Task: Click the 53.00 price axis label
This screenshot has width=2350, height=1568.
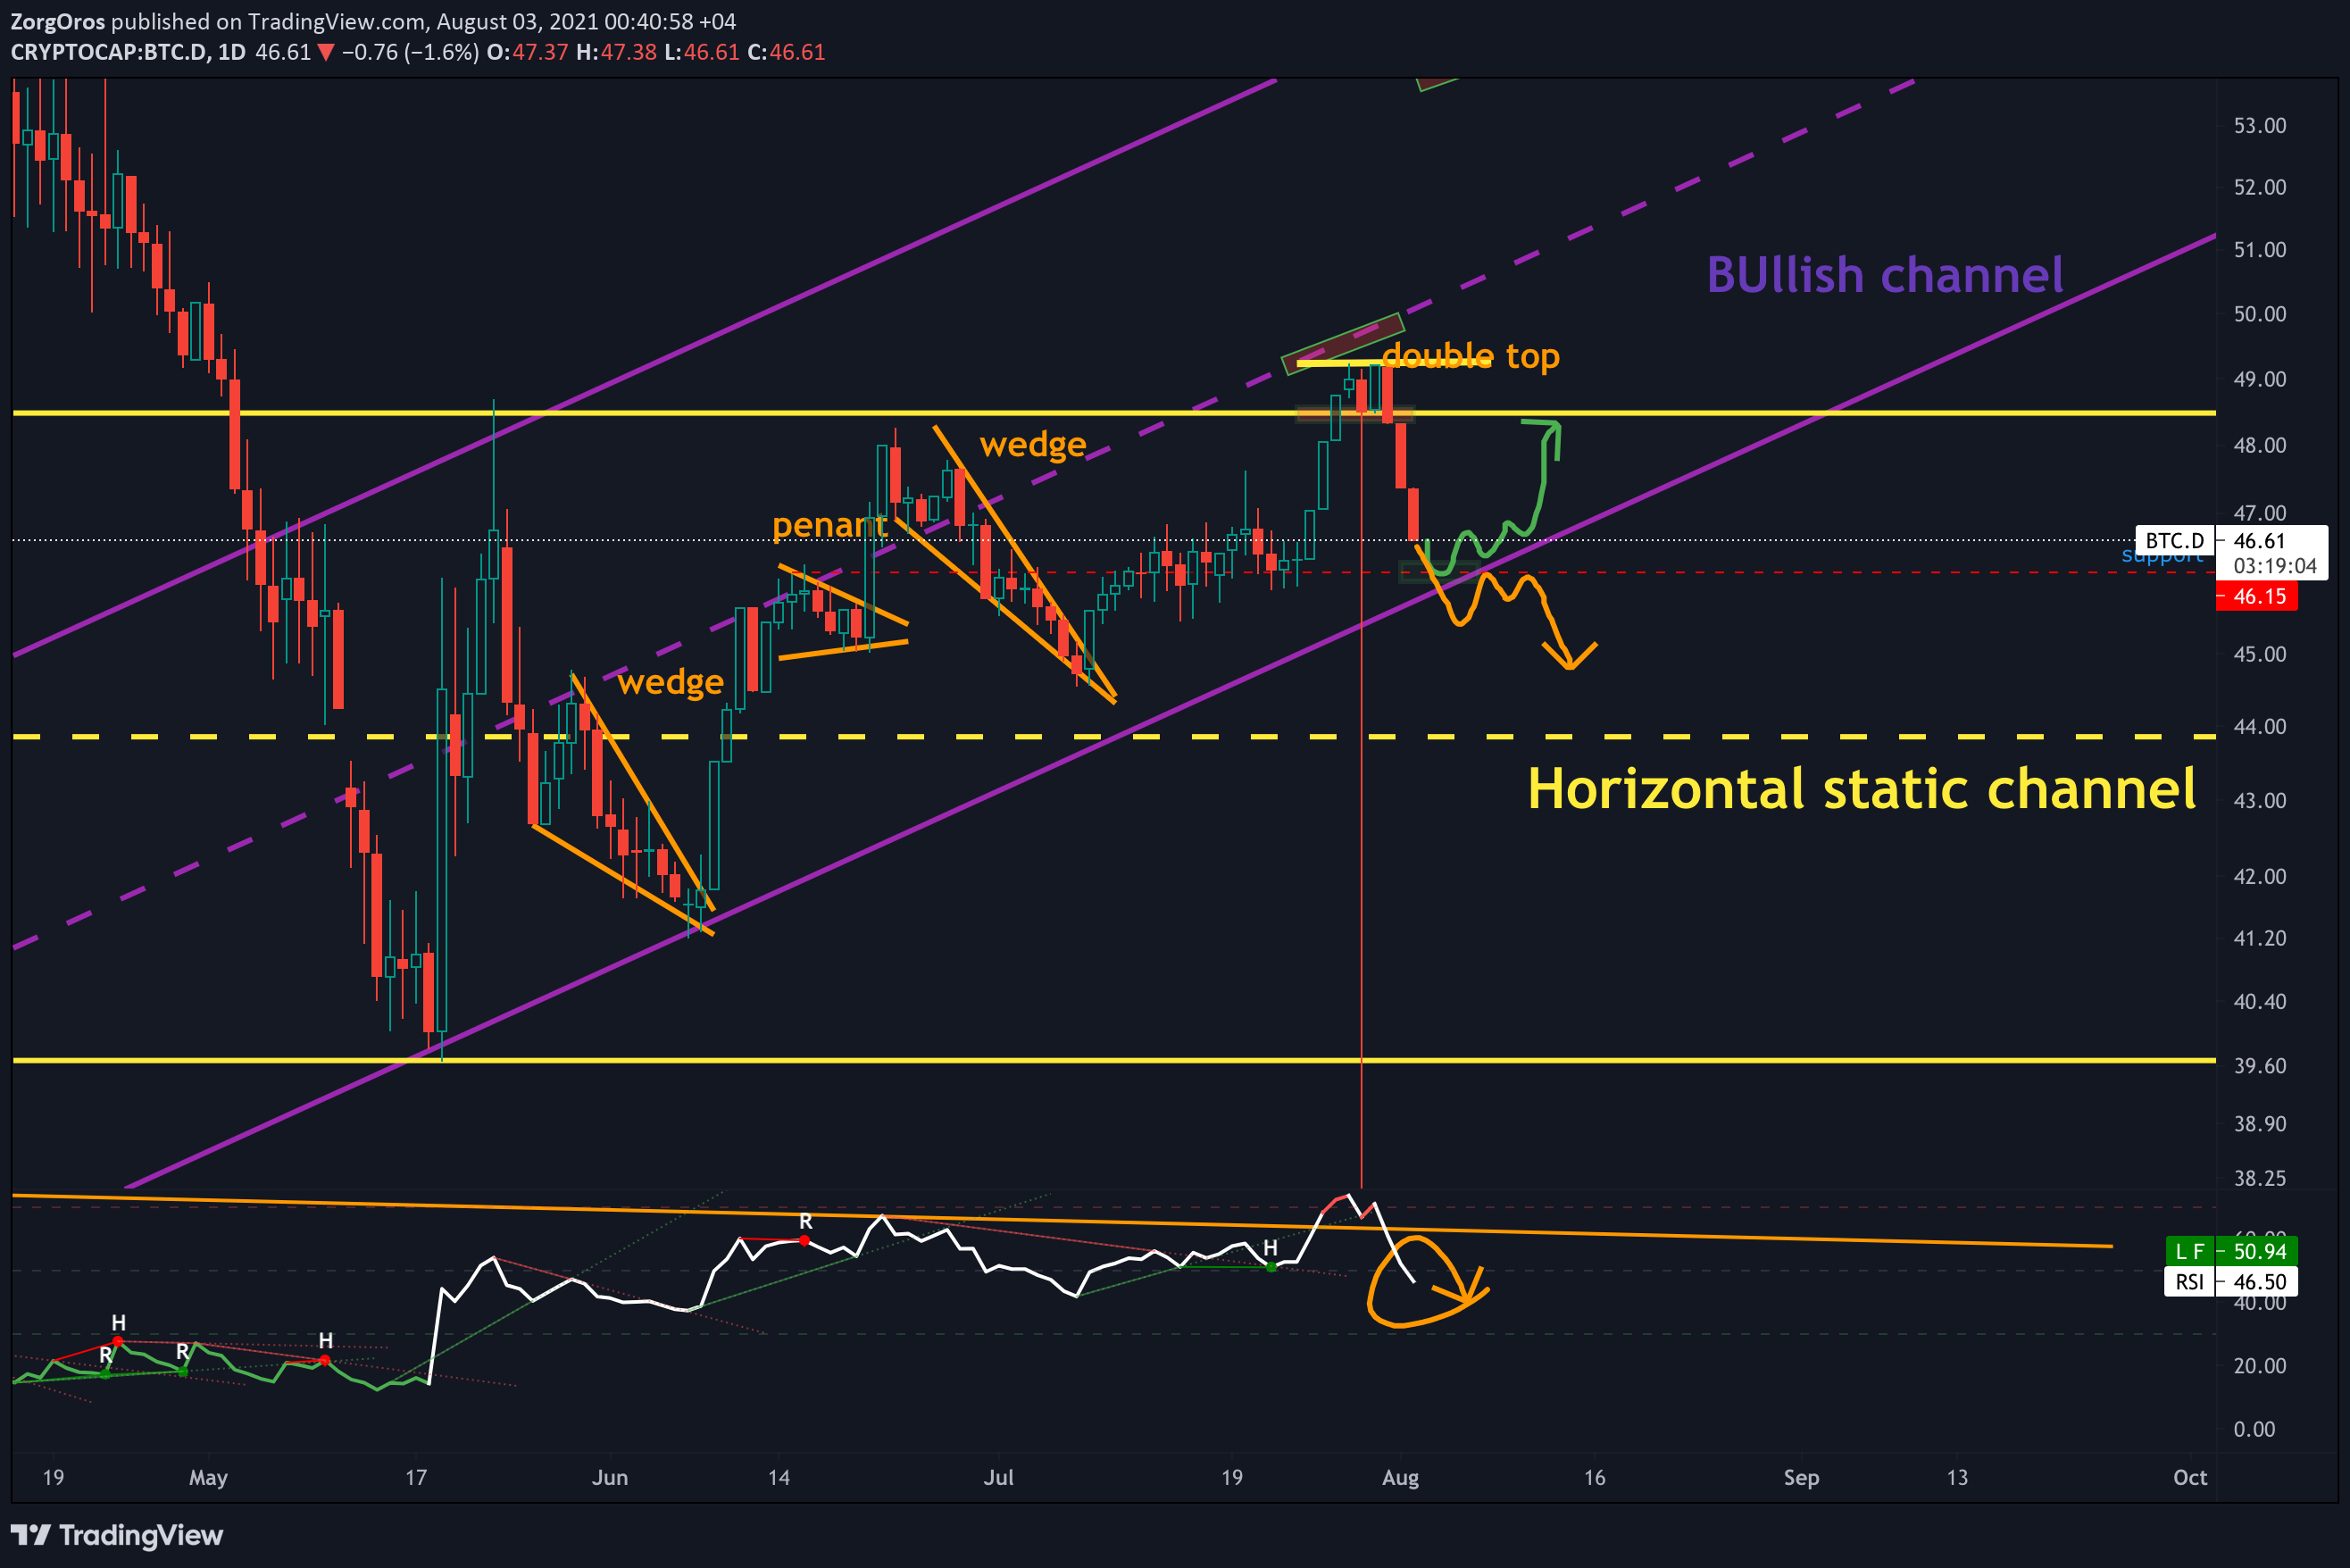Action: click(x=2260, y=126)
